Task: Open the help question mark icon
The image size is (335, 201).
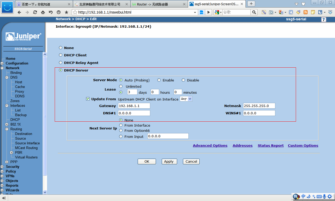Action: pos(324,20)
